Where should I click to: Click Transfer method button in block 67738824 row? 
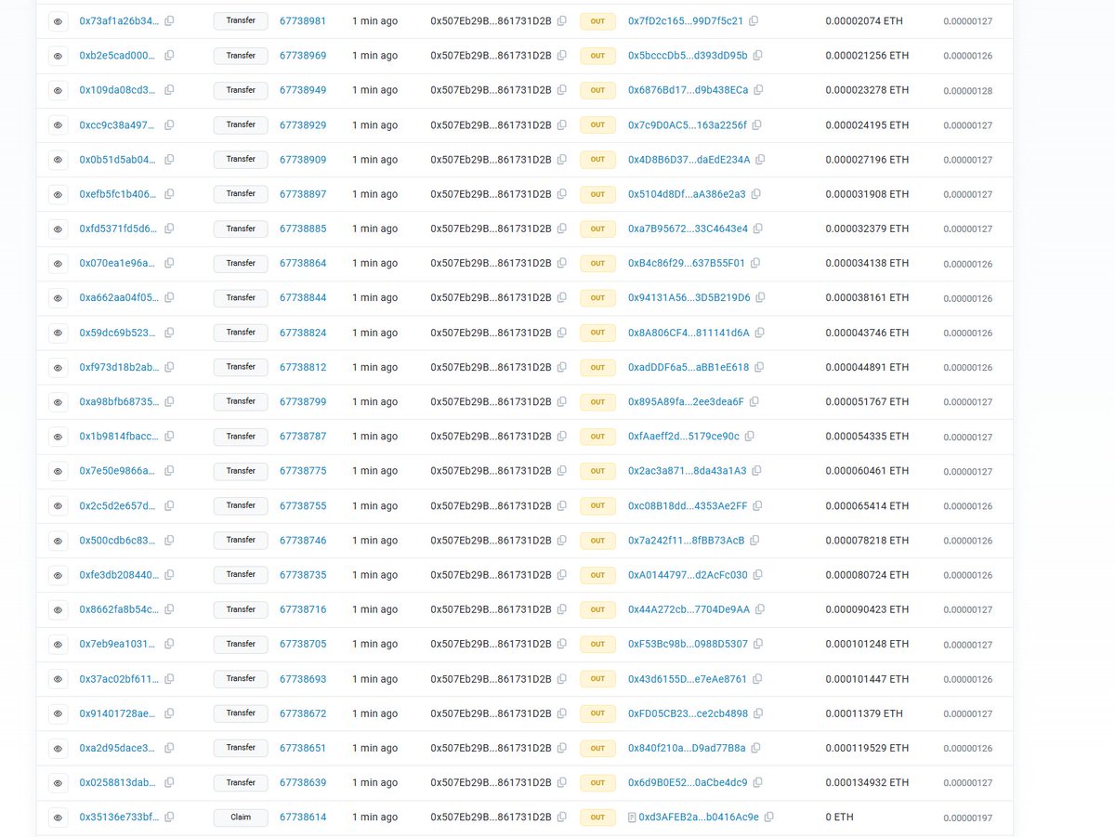click(x=241, y=333)
